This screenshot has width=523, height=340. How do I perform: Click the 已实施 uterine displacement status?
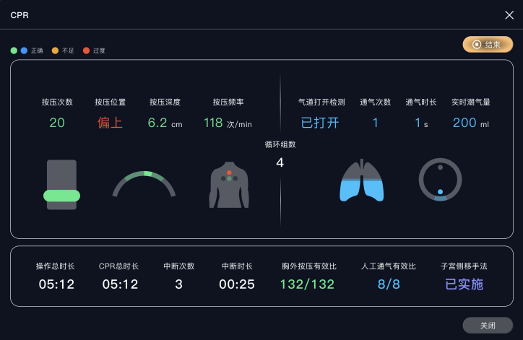tap(464, 284)
